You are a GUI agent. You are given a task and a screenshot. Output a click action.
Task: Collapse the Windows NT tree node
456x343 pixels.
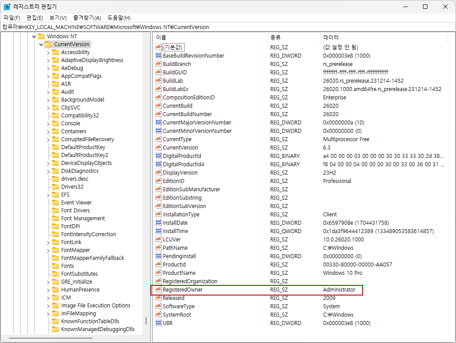[x=34, y=36]
